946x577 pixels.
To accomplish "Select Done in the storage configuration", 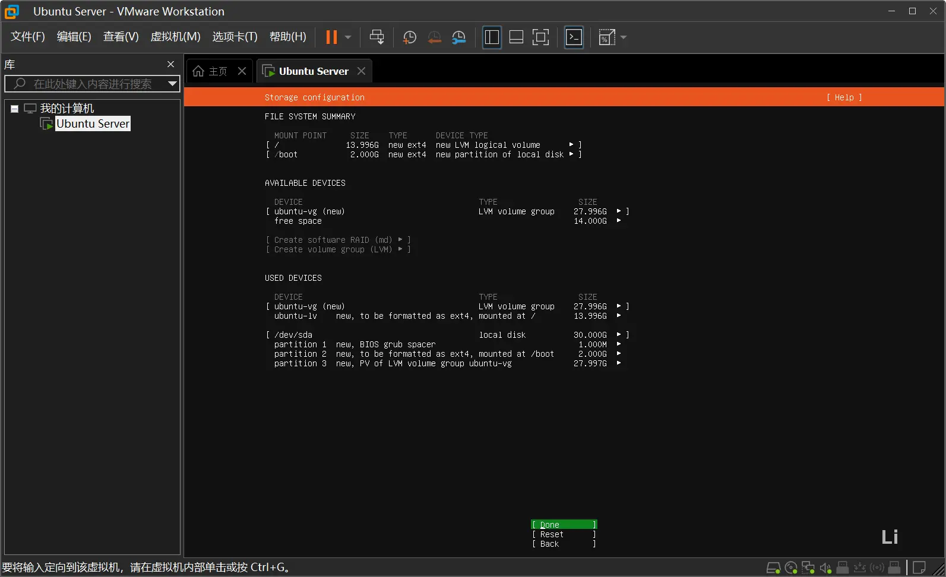I will pyautogui.click(x=563, y=525).
